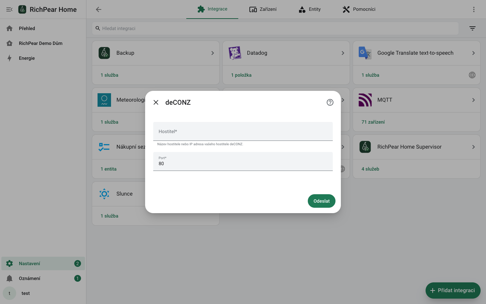Focus the Hostitel input field
Screen dimensions: 486x304
coord(243,131)
